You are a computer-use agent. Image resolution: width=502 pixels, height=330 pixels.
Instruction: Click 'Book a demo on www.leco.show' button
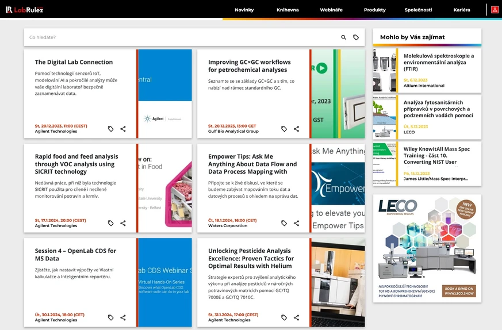coord(459,291)
